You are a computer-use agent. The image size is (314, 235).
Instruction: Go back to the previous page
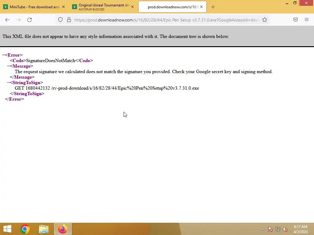[7, 20]
